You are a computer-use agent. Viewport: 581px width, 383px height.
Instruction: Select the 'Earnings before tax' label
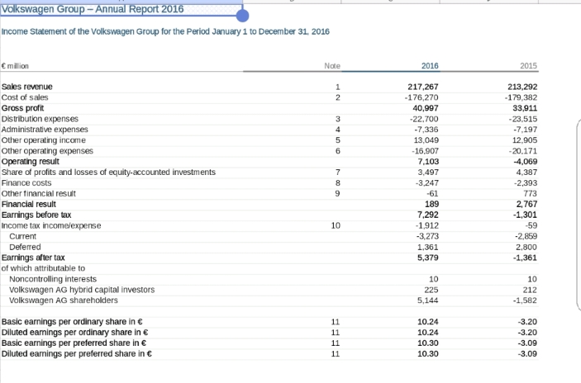[x=36, y=215]
